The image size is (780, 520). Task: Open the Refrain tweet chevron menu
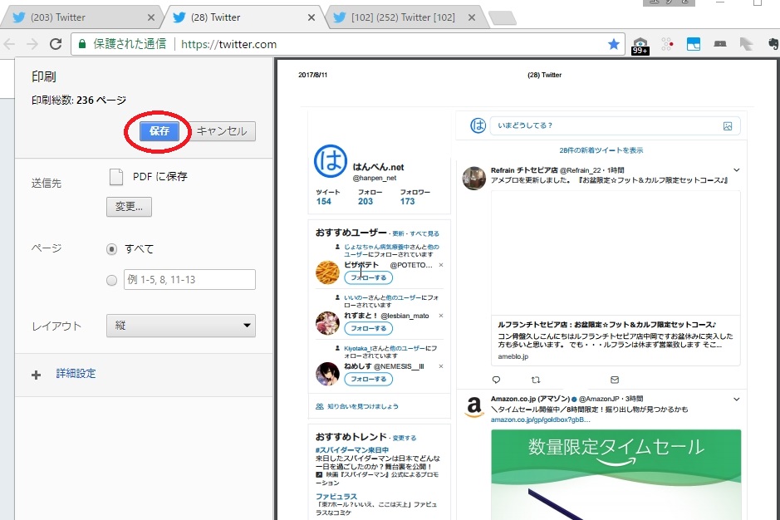point(736,170)
